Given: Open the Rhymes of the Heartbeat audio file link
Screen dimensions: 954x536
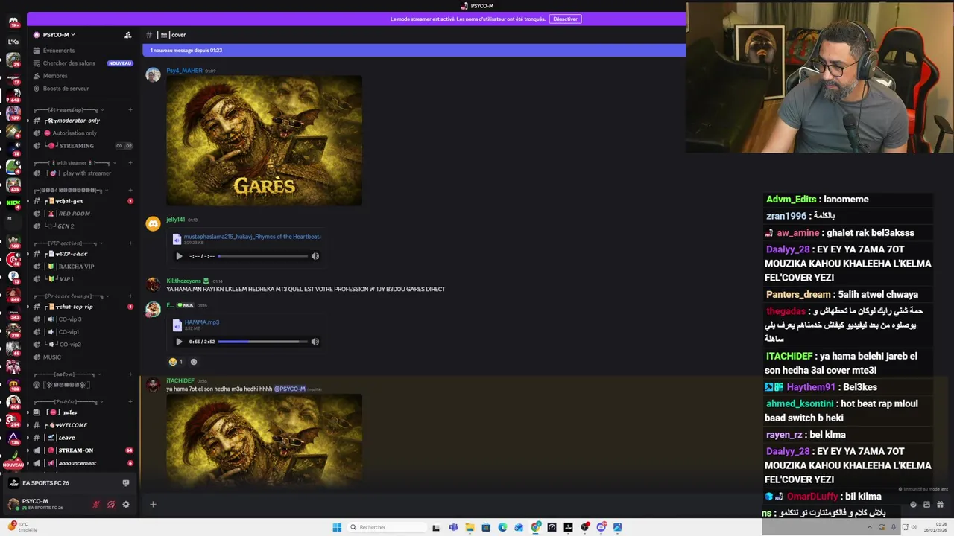Looking at the screenshot, I should [x=252, y=237].
